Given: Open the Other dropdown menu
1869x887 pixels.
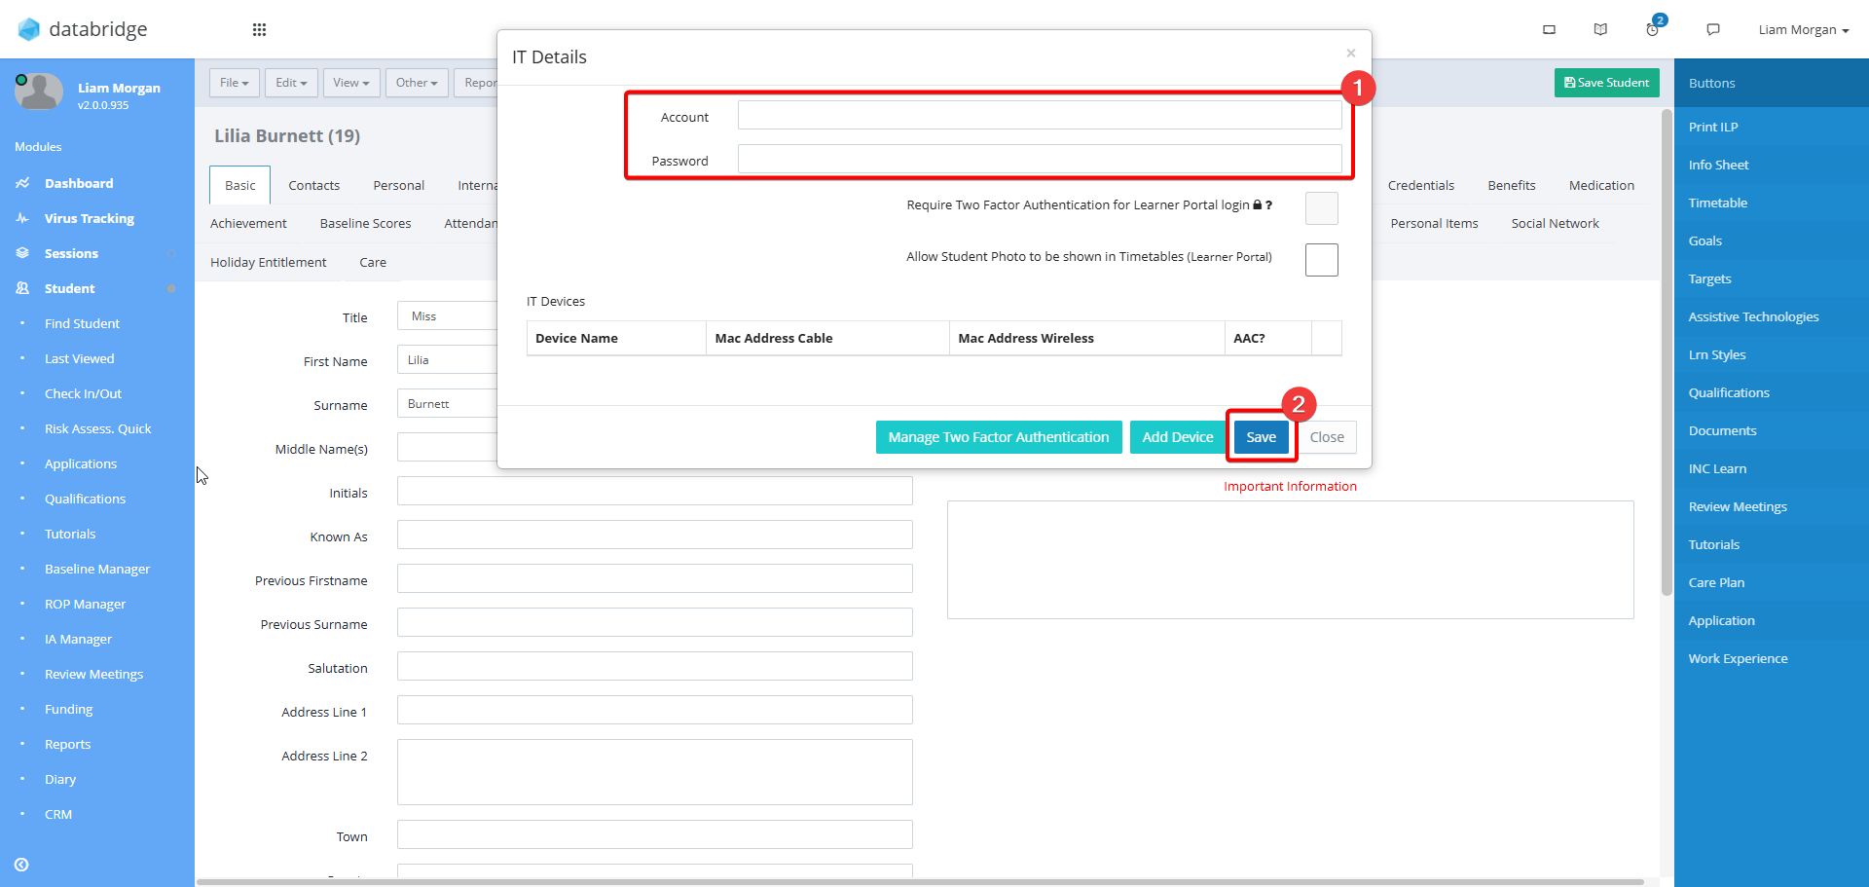Looking at the screenshot, I should 417,83.
